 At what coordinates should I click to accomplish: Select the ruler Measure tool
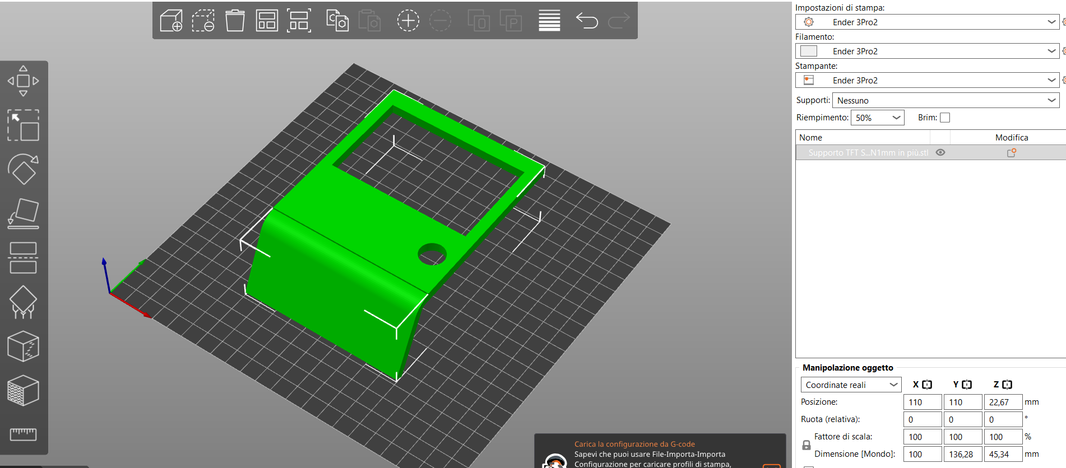point(23,434)
